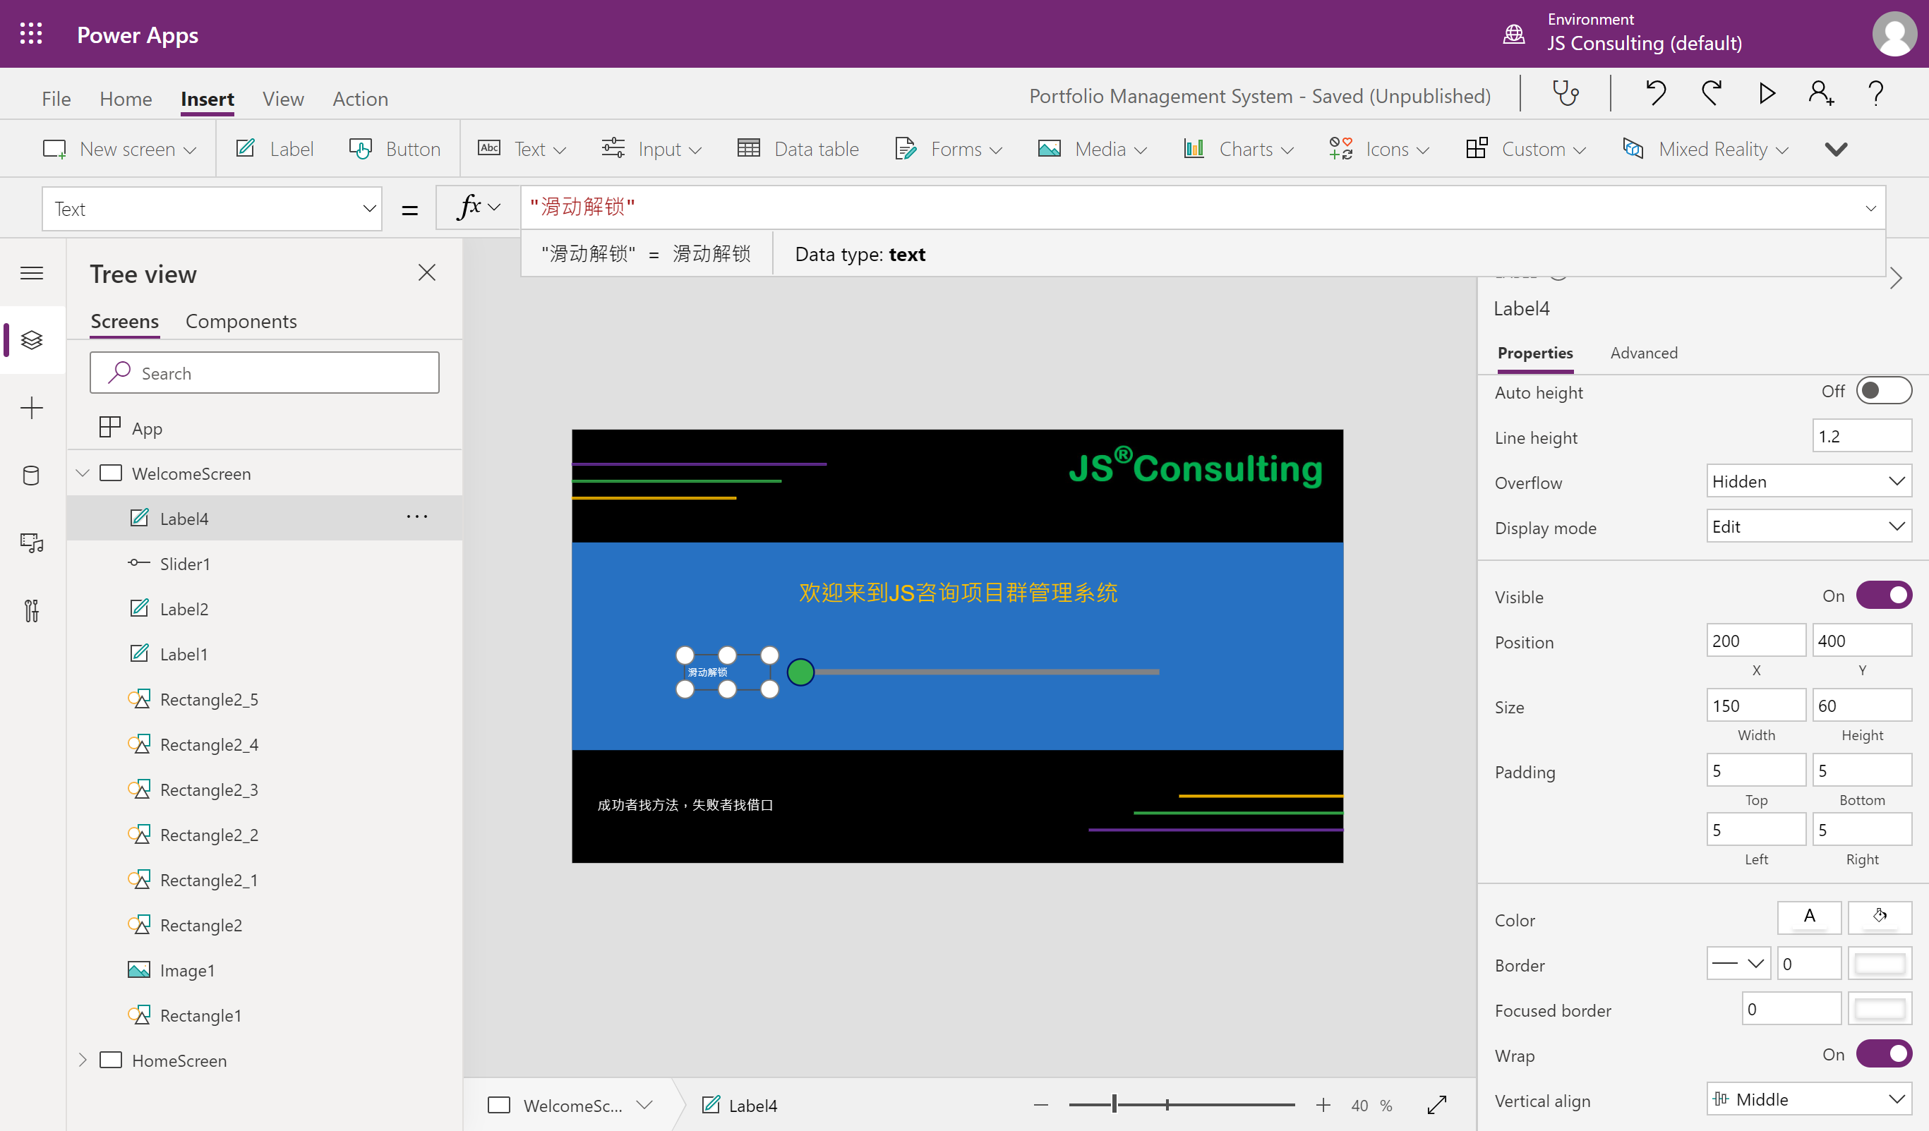Image resolution: width=1929 pixels, height=1131 pixels.
Task: Toggle Auto height switch
Action: (1883, 391)
